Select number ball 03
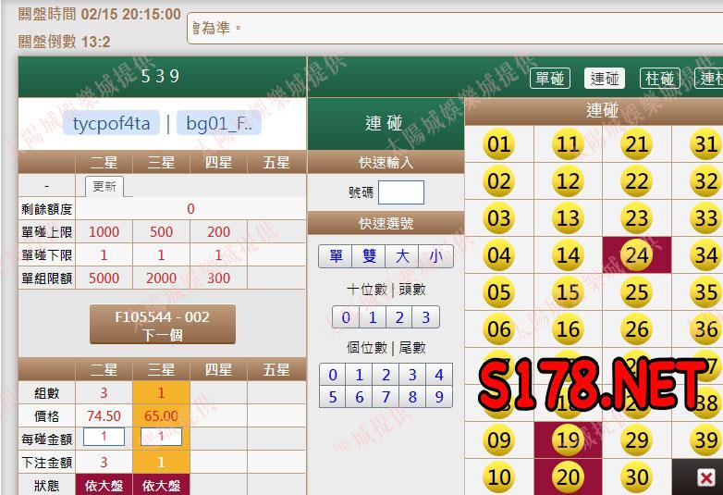 click(x=498, y=218)
